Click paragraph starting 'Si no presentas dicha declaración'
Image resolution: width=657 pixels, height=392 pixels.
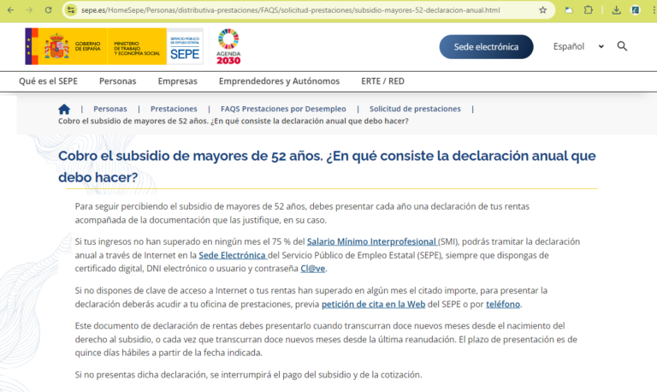tap(248, 375)
